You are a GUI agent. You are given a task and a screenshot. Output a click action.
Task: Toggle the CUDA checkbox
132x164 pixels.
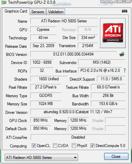click(x=55, y=146)
